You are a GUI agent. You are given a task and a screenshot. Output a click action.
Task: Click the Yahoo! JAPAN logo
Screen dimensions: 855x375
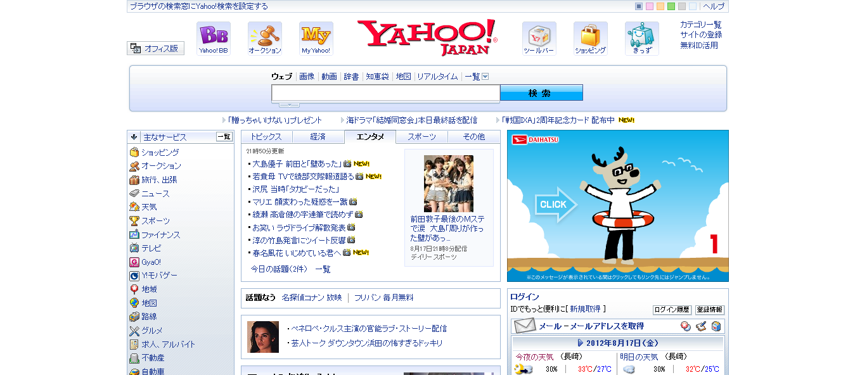[427, 38]
